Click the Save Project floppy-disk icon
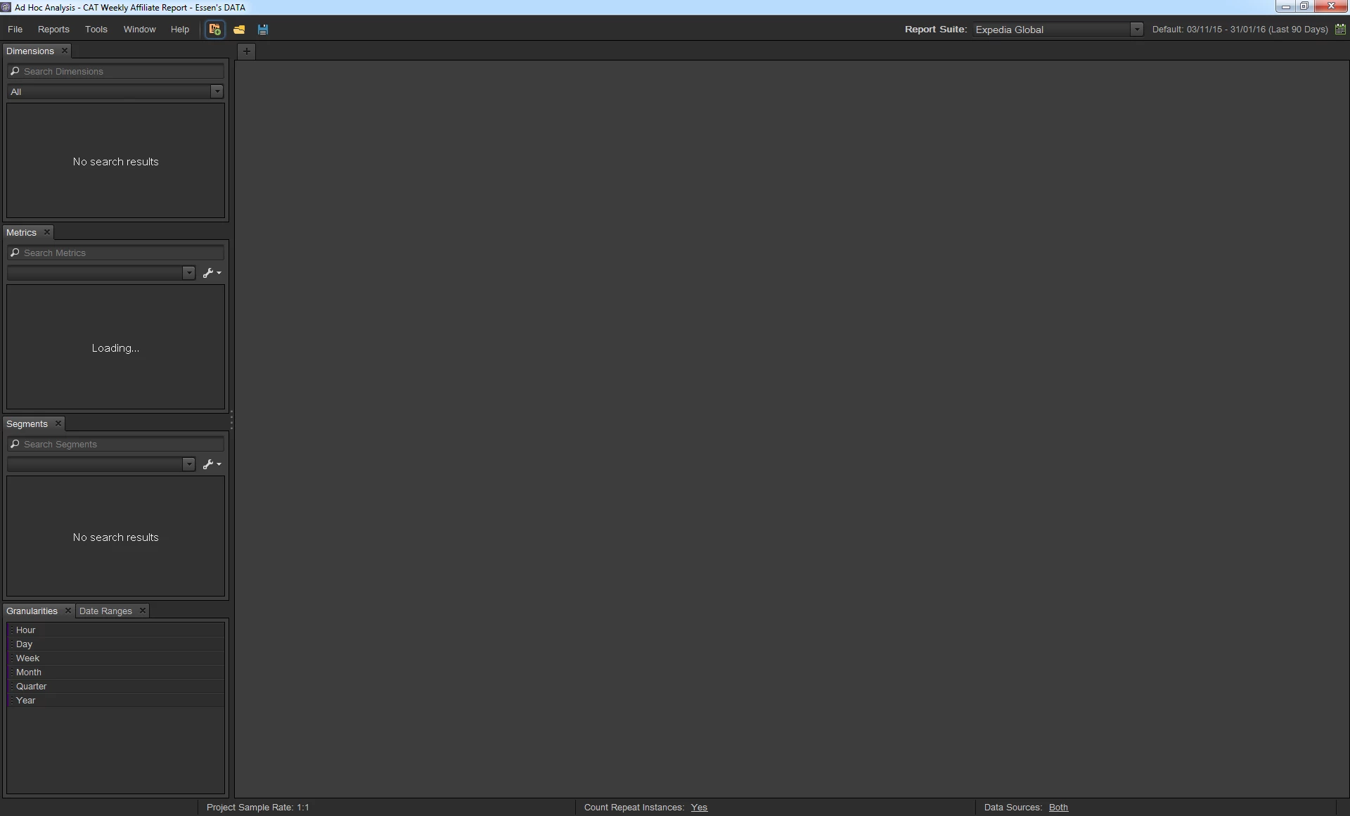 coord(263,30)
